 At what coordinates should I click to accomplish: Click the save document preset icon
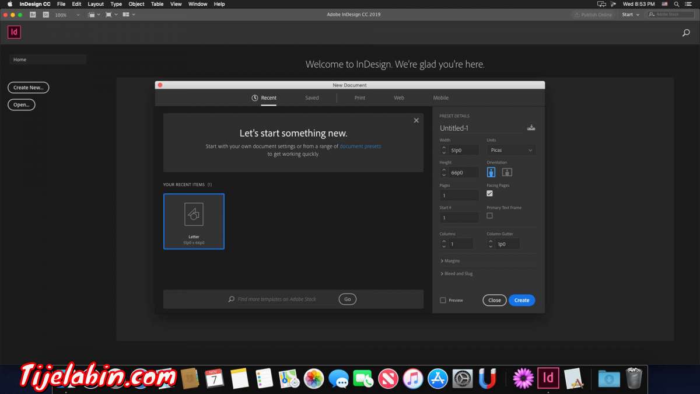531,127
